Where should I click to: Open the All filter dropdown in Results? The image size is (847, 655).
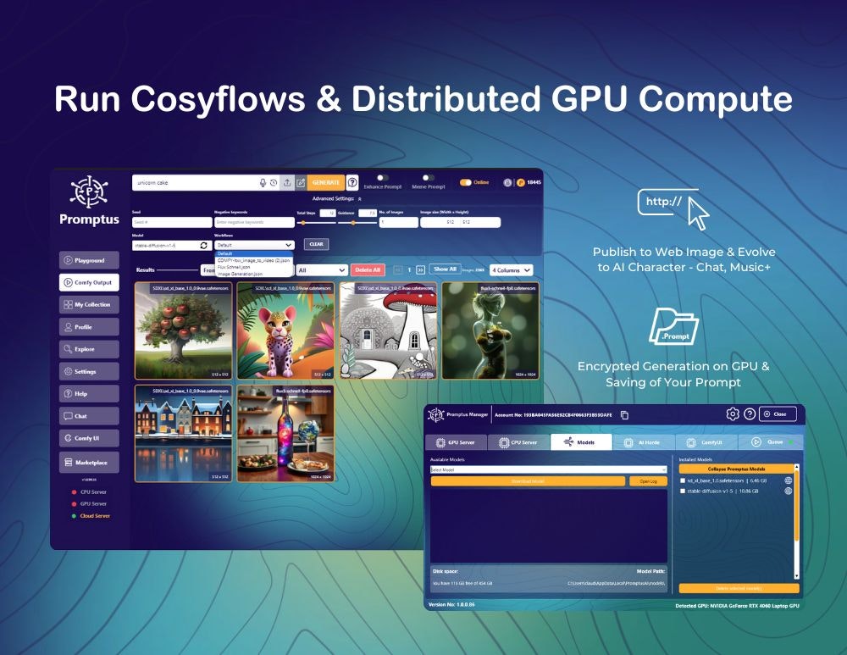click(x=322, y=269)
